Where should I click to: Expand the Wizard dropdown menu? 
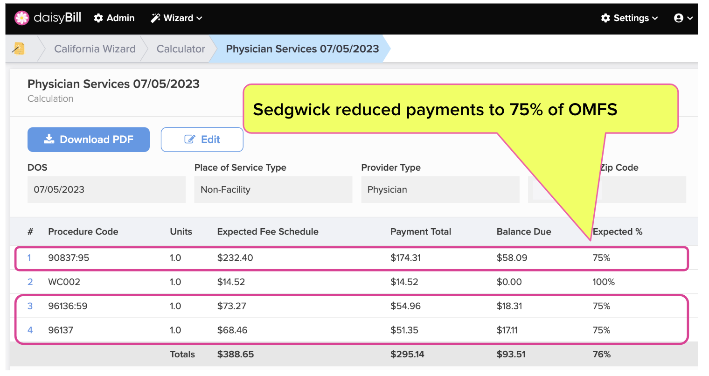pos(200,19)
